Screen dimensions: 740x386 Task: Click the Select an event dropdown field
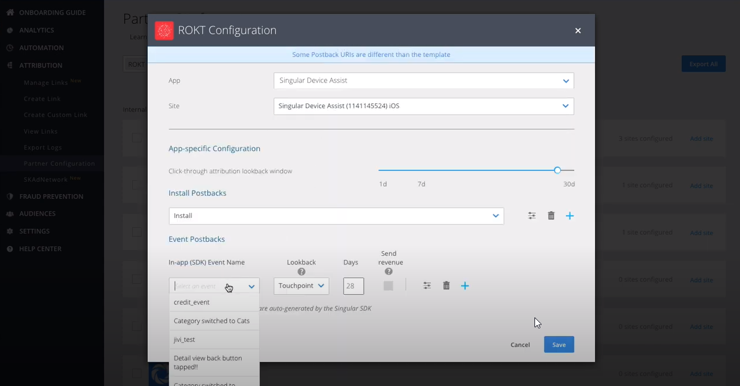click(214, 286)
